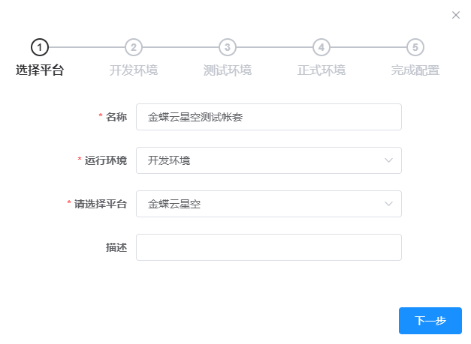This screenshot has width=471, height=344.
Task: Click the 名称 field label
Action: coord(116,117)
